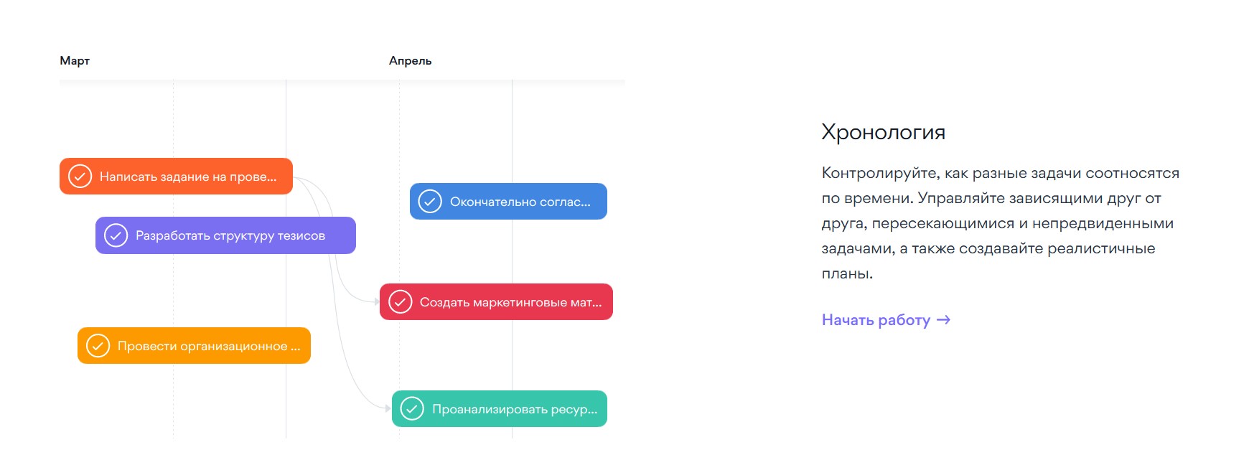Open the 'Разработать структуру тезисов' task bar
This screenshot has width=1249, height=460.
click(x=230, y=235)
